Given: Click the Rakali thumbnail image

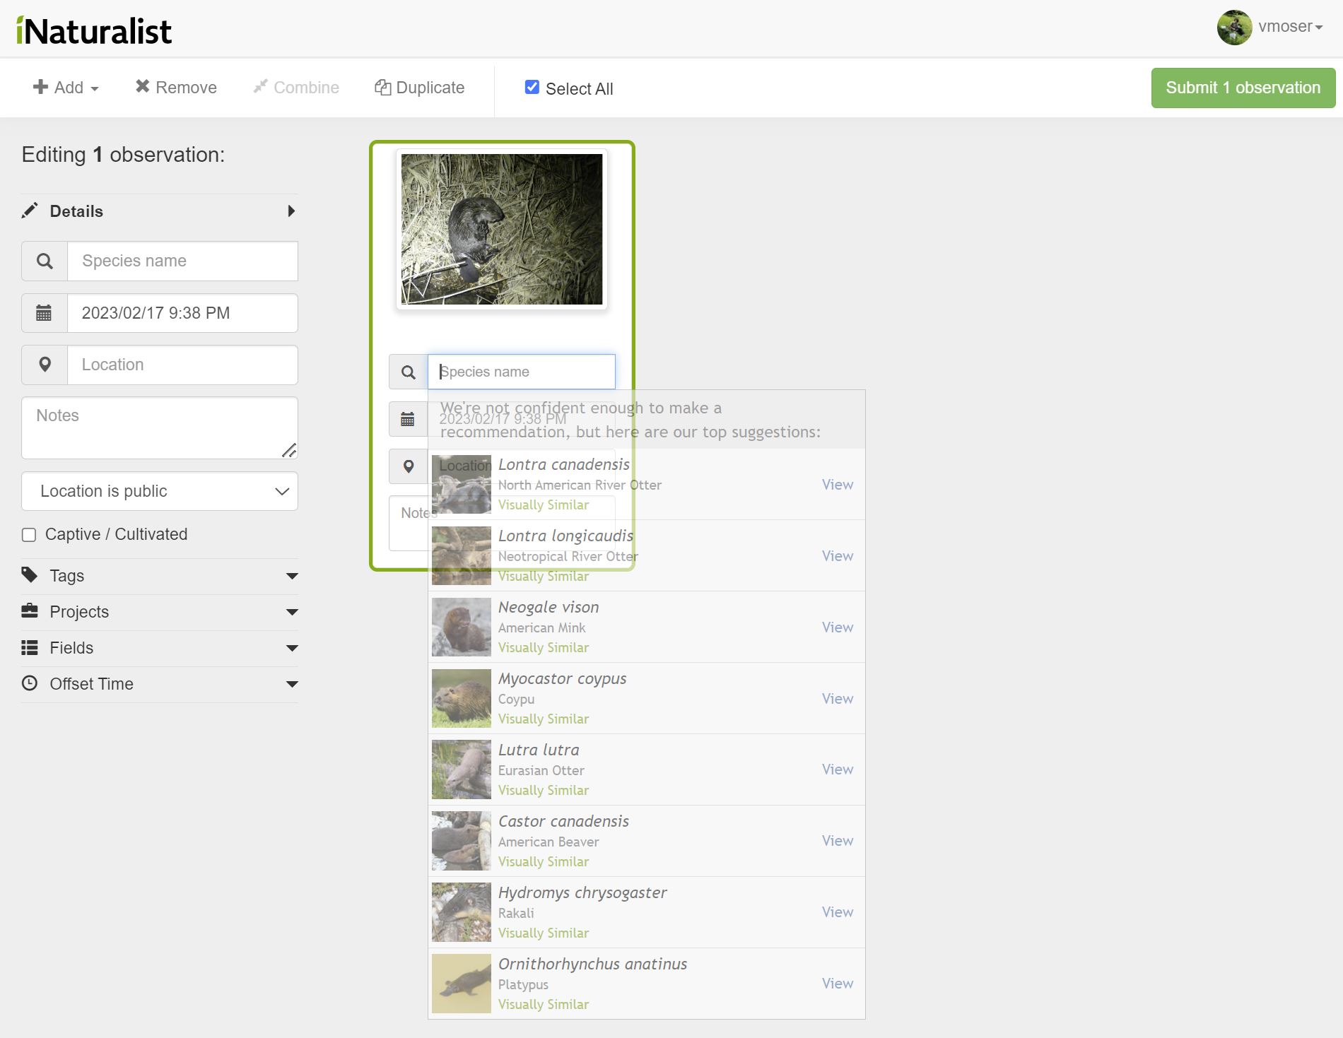Looking at the screenshot, I should point(462,912).
